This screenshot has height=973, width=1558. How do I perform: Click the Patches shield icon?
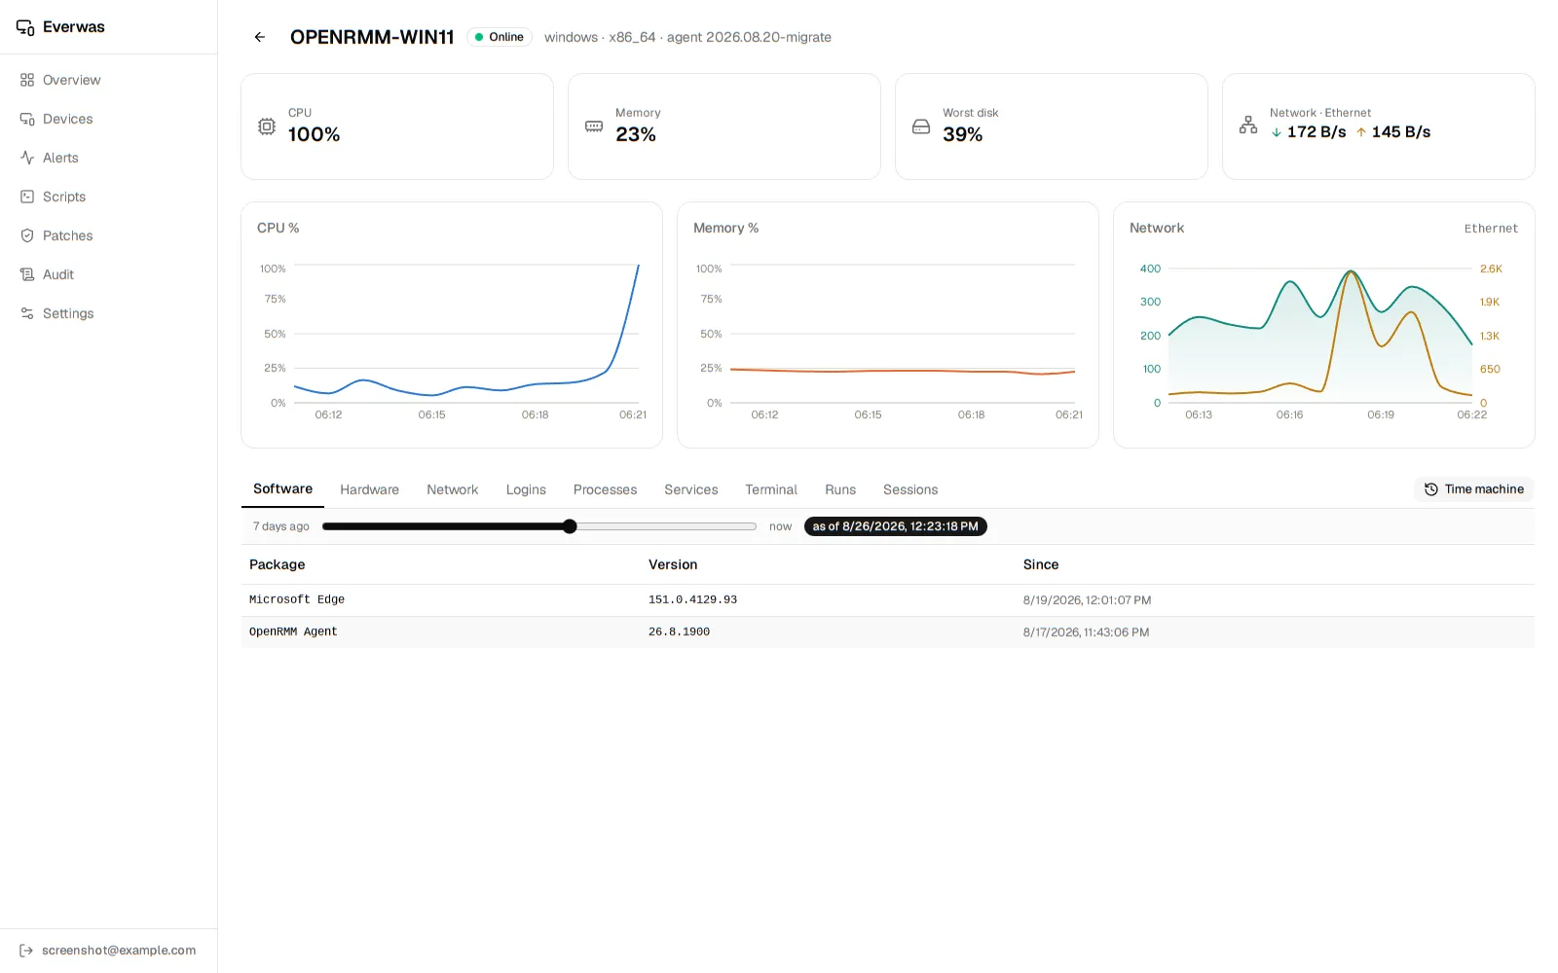click(x=27, y=235)
